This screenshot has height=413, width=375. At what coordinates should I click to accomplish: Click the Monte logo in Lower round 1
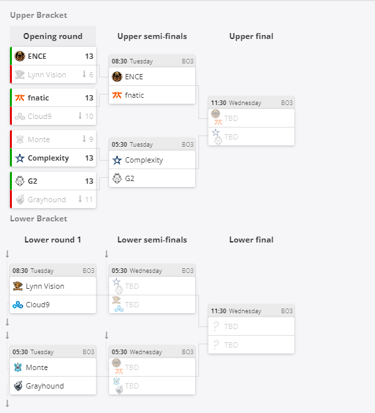coord(18,367)
